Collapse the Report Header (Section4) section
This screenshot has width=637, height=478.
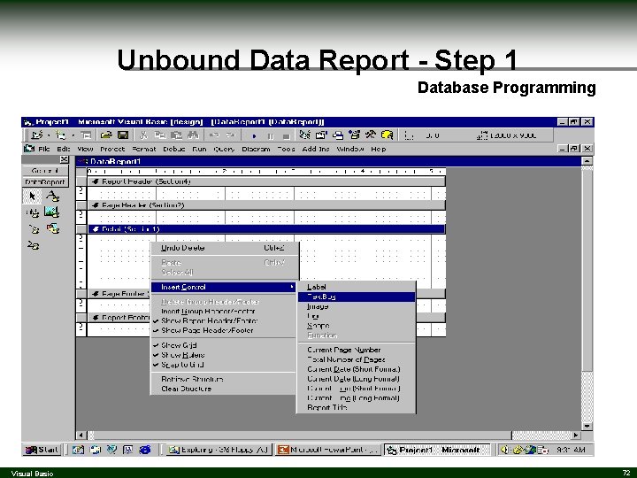coord(96,181)
